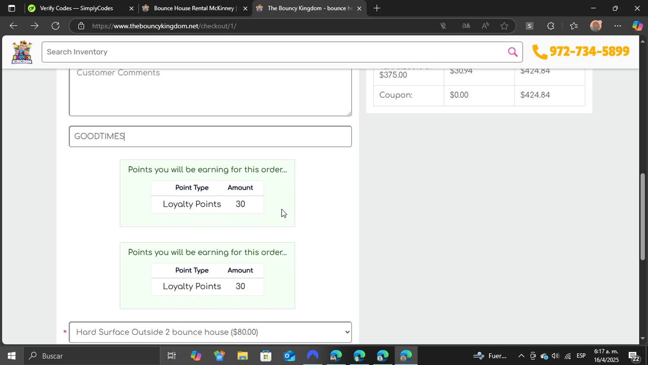
Task: Open the volume control tray icon
Action: 556,356
